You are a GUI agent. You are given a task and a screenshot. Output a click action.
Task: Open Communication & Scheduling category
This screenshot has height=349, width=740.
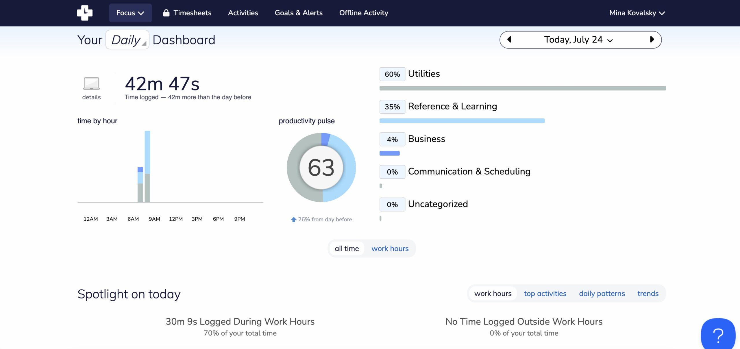(469, 172)
